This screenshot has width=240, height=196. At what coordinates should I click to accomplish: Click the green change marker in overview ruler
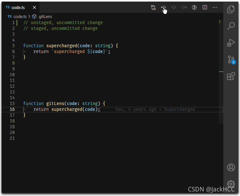(x=220, y=22)
